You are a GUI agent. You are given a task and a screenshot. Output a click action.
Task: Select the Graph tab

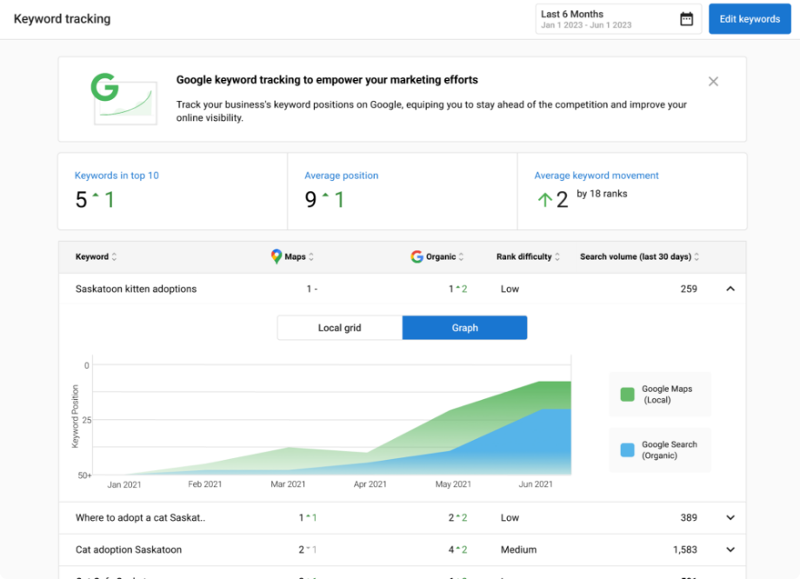click(x=464, y=328)
